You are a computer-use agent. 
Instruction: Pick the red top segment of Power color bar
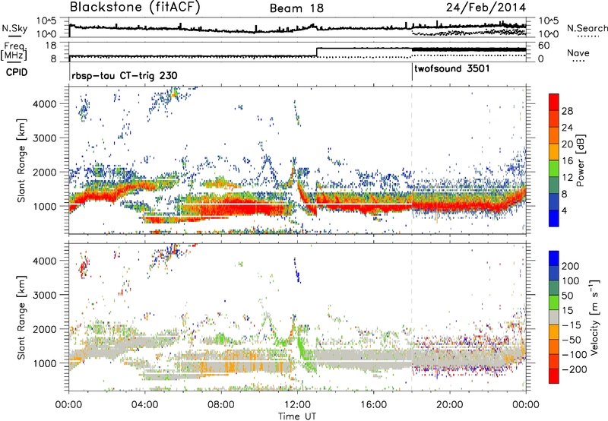[554, 102]
